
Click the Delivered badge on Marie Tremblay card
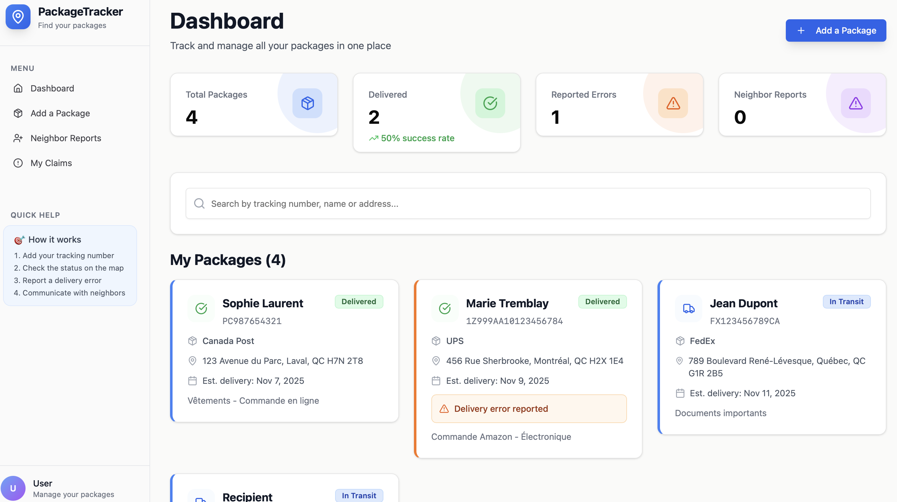[602, 301]
